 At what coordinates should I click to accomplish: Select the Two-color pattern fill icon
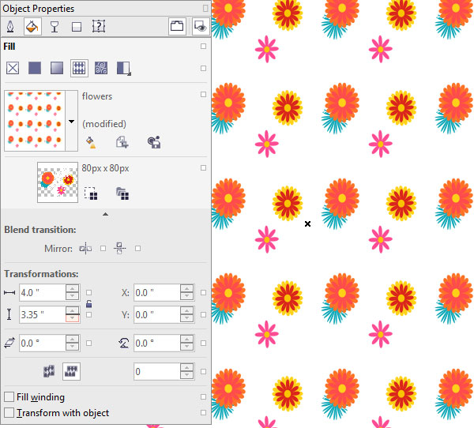124,69
